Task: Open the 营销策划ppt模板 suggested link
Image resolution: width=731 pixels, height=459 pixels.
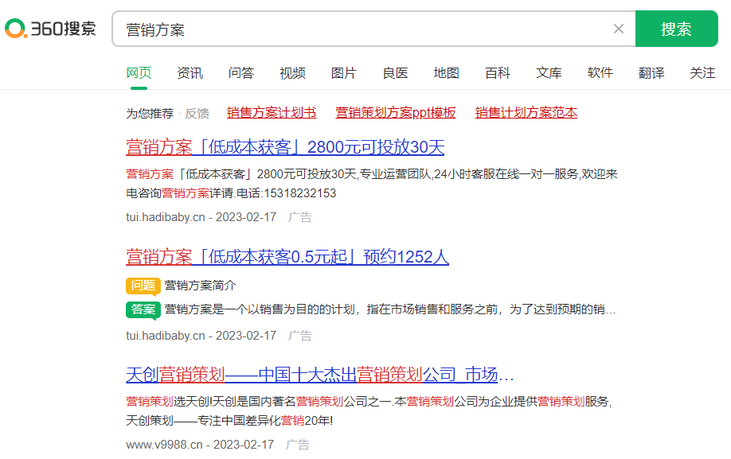Action: click(x=395, y=113)
